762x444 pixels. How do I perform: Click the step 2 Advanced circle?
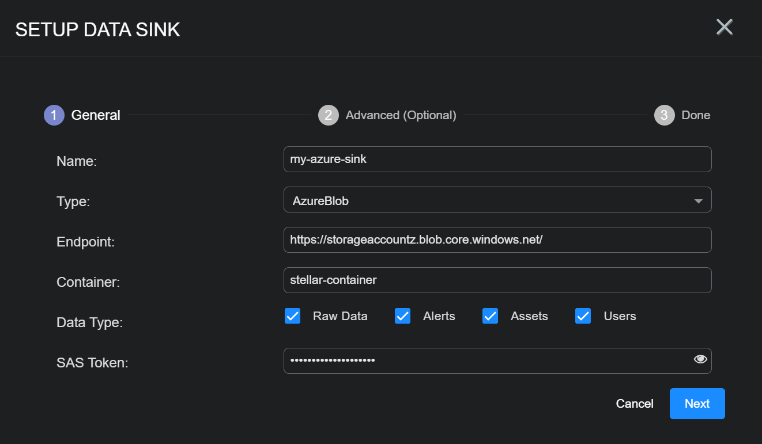click(328, 115)
